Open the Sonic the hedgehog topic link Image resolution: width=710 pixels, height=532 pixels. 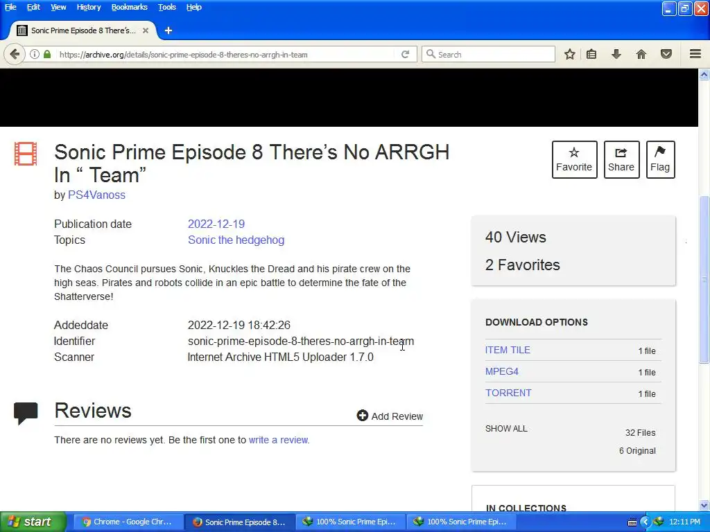coord(236,240)
